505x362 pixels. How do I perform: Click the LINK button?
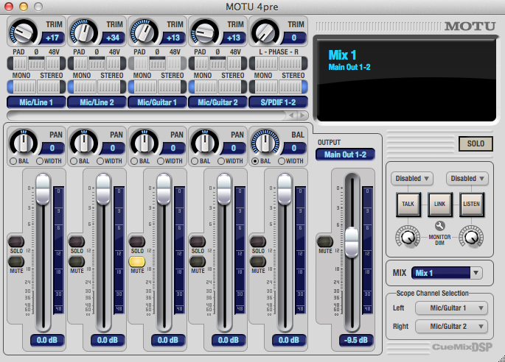pyautogui.click(x=439, y=204)
